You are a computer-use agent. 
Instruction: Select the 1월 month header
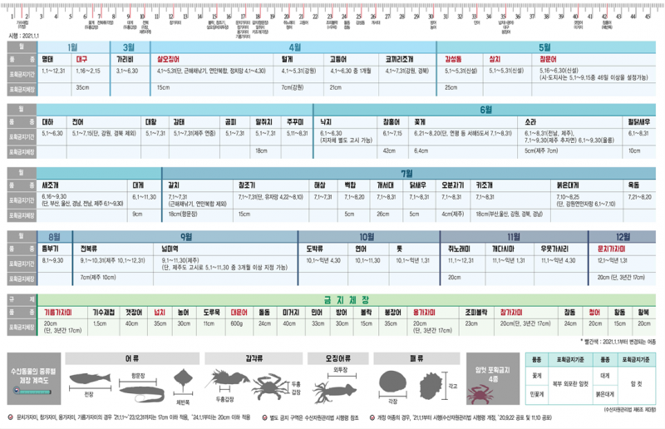[71, 47]
